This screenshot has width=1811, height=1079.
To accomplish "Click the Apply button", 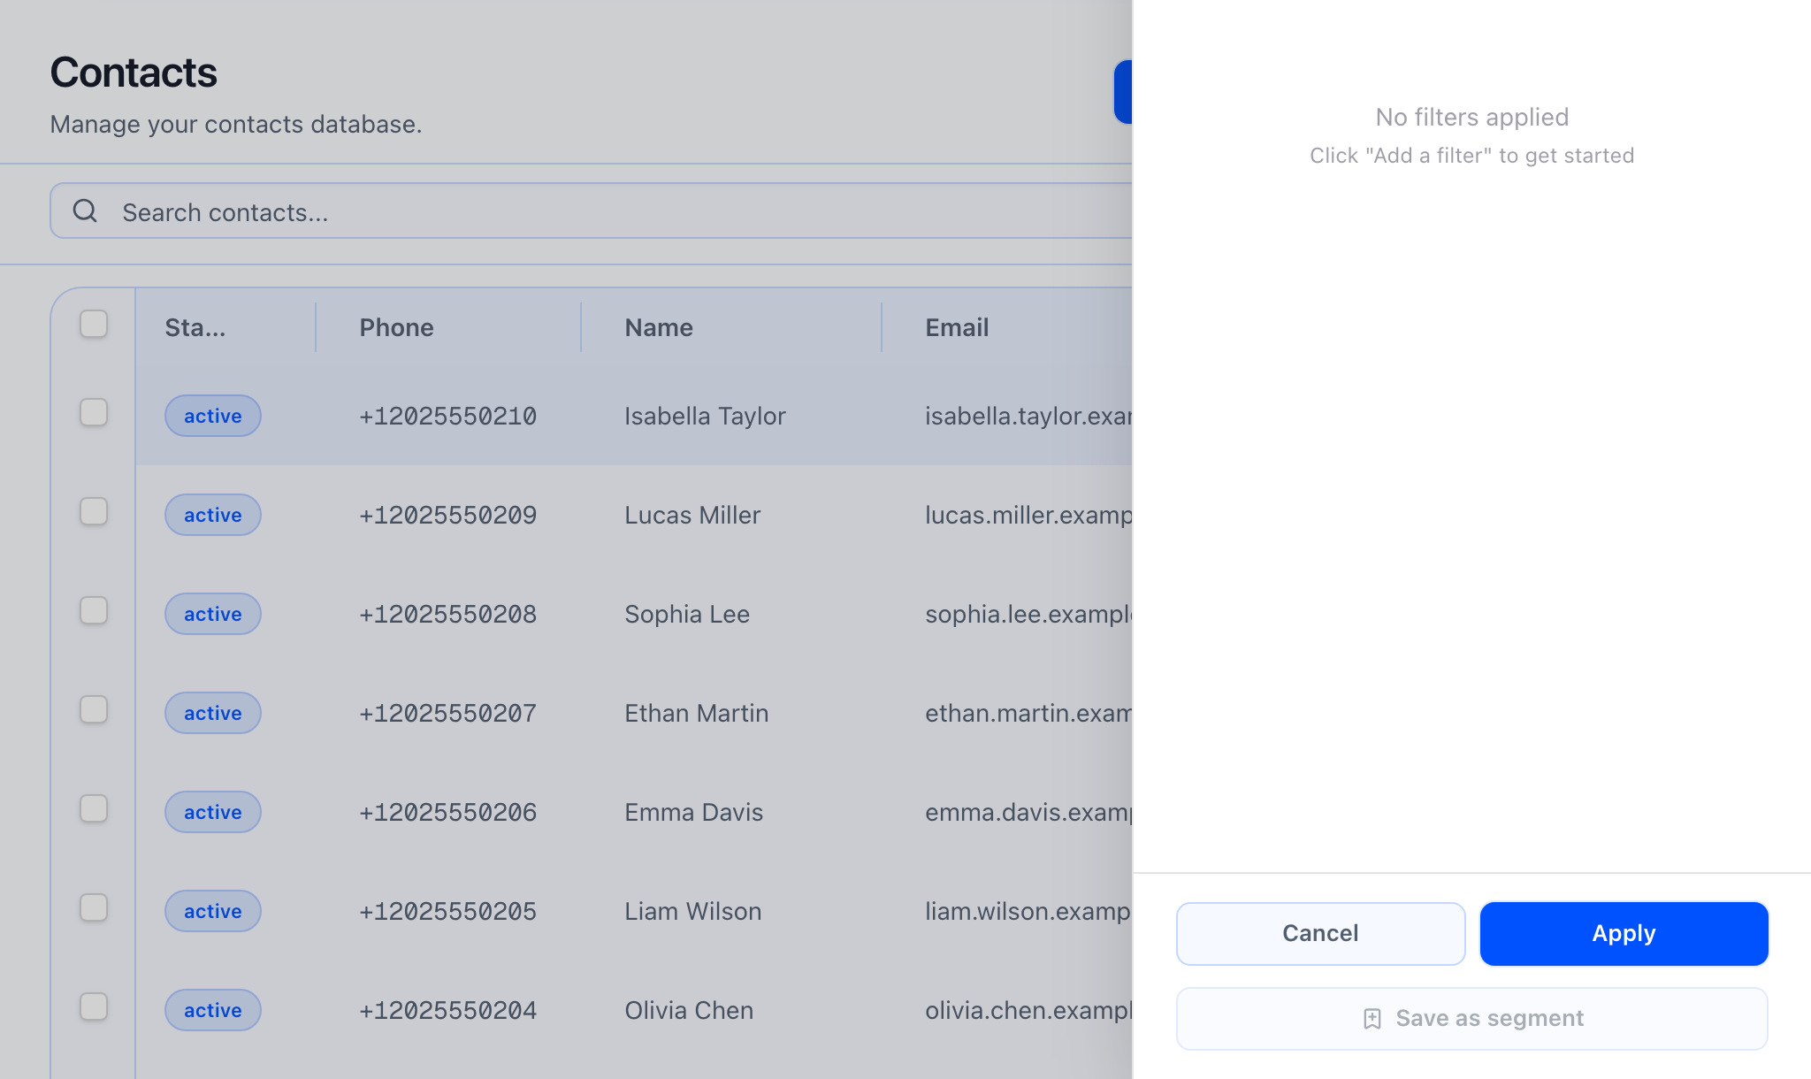I will (x=1624, y=934).
